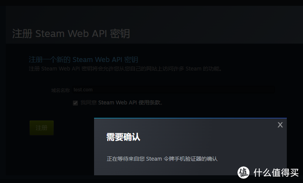The image size is (303, 183).
Task: Focus the 域名名称 field containing test.com
Action: point(173,90)
